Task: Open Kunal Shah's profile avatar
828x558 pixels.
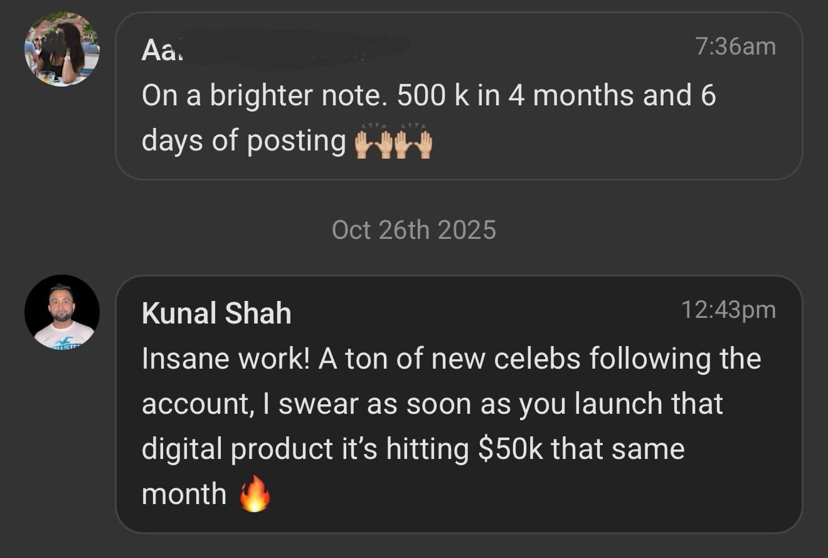Action: [61, 312]
